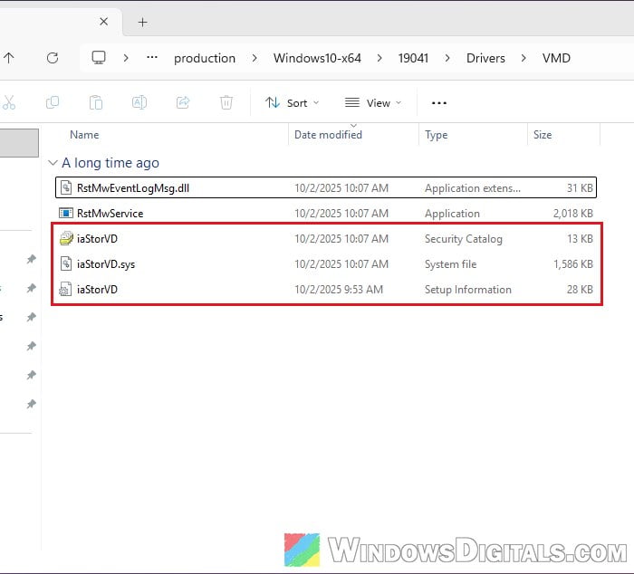Add a new File Explorer tab

(142, 22)
